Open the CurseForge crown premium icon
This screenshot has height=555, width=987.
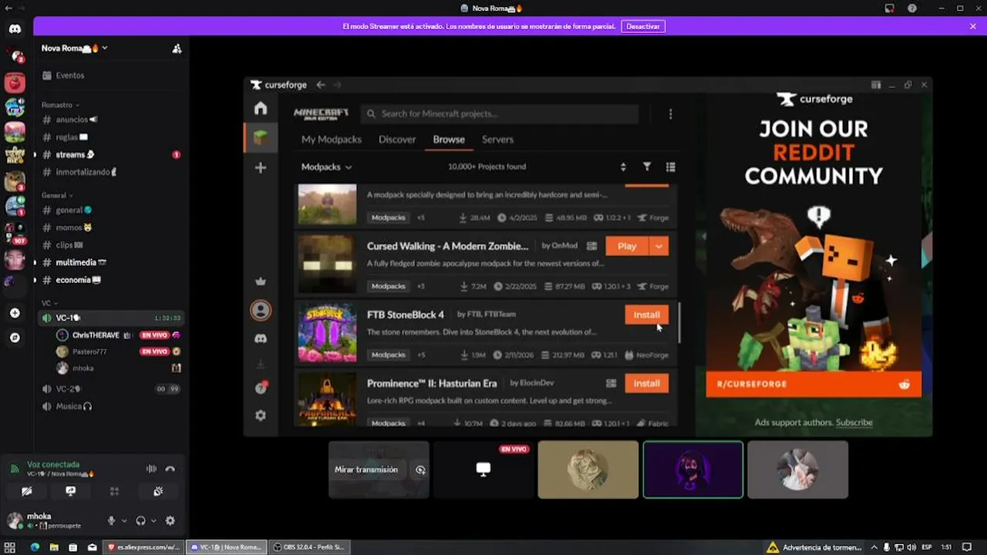tap(261, 281)
